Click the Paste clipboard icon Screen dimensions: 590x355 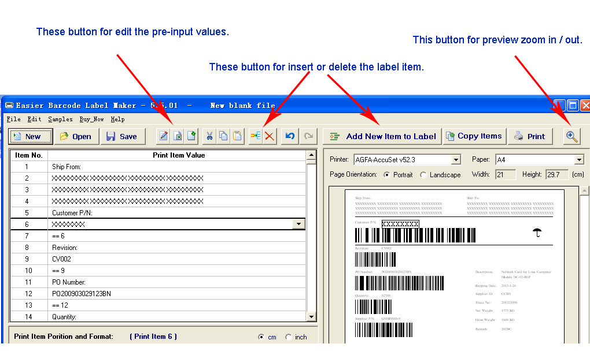[x=237, y=136]
